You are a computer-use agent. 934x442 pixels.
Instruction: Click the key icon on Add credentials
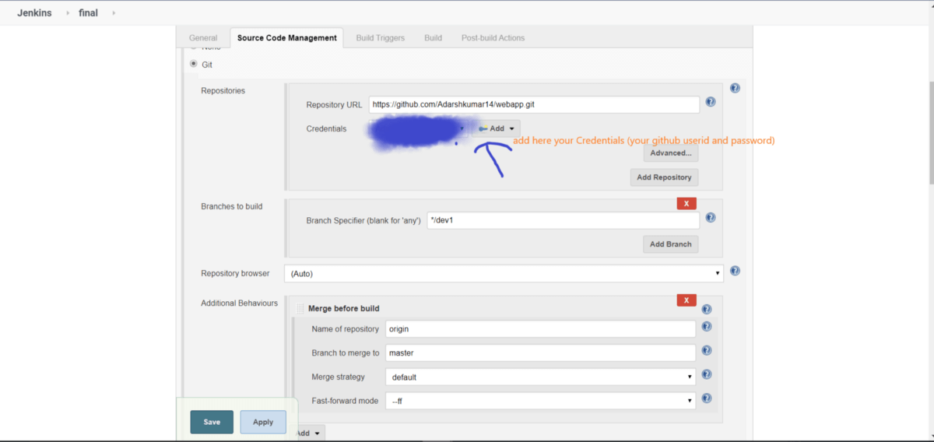[x=483, y=128]
